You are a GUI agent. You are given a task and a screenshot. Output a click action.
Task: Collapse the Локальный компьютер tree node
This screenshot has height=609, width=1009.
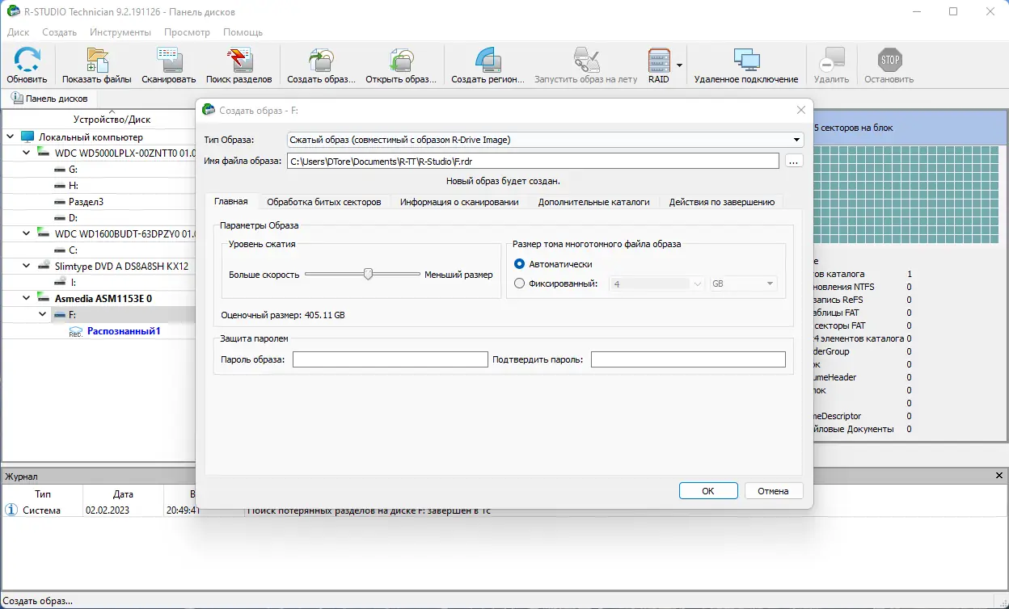[x=11, y=137]
